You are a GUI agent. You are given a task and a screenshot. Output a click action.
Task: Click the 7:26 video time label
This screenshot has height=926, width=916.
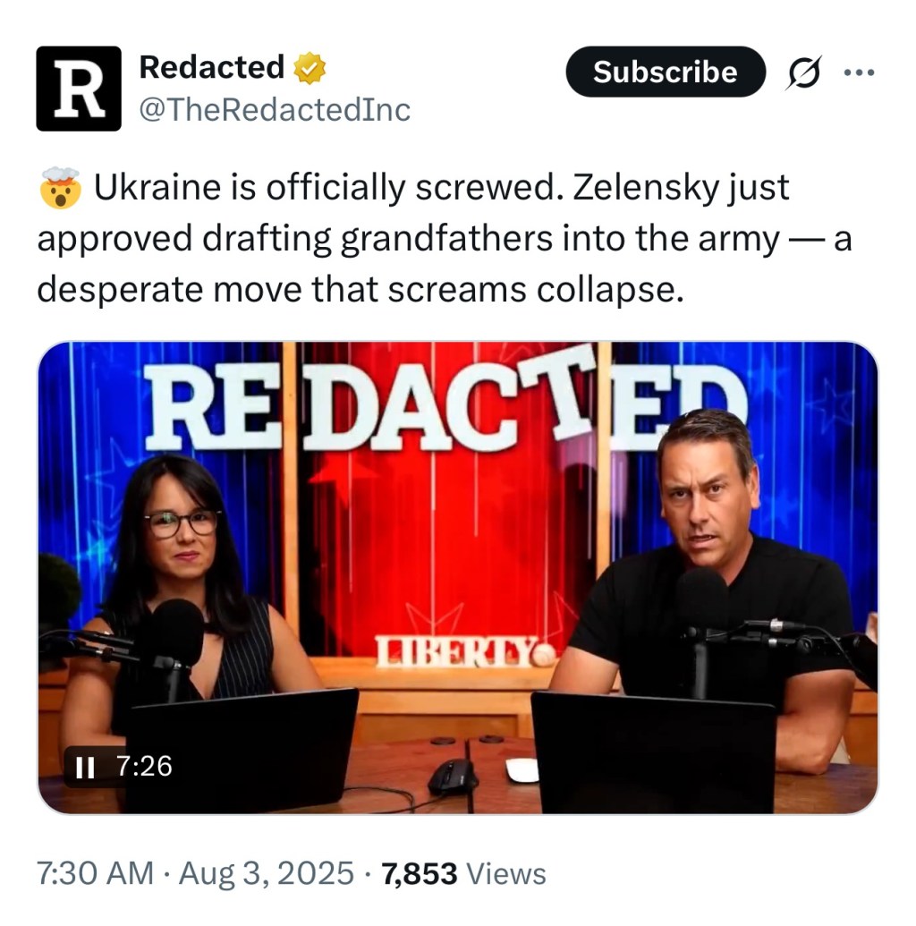coord(144,767)
